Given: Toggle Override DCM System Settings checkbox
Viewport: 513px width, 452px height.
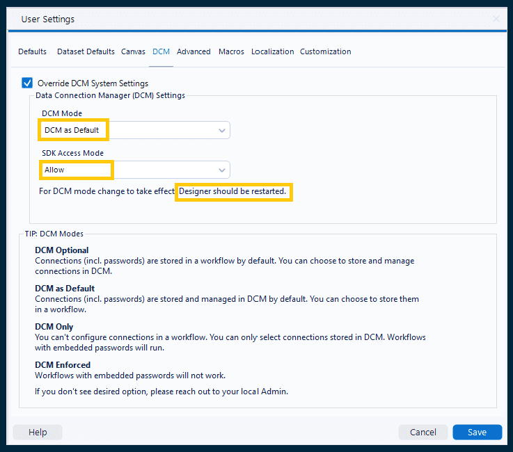Looking at the screenshot, I should [28, 83].
